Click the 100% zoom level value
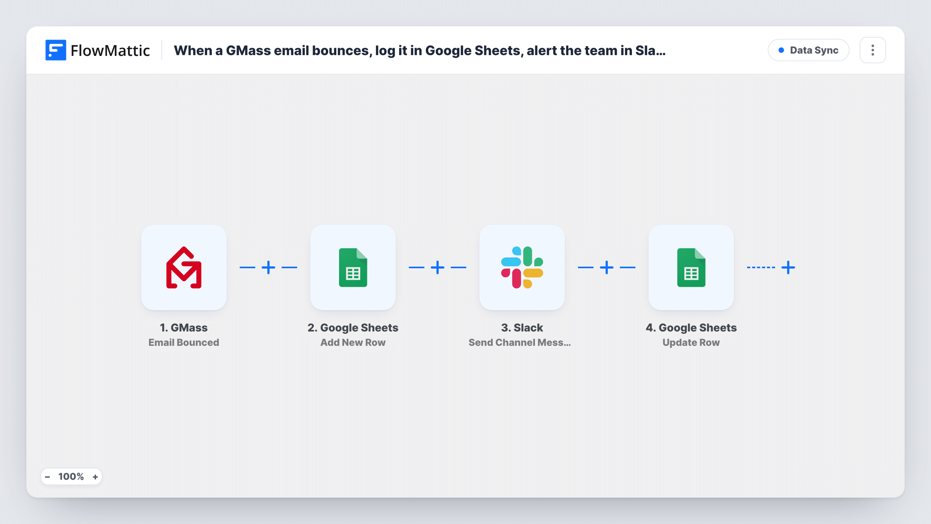 coord(71,477)
